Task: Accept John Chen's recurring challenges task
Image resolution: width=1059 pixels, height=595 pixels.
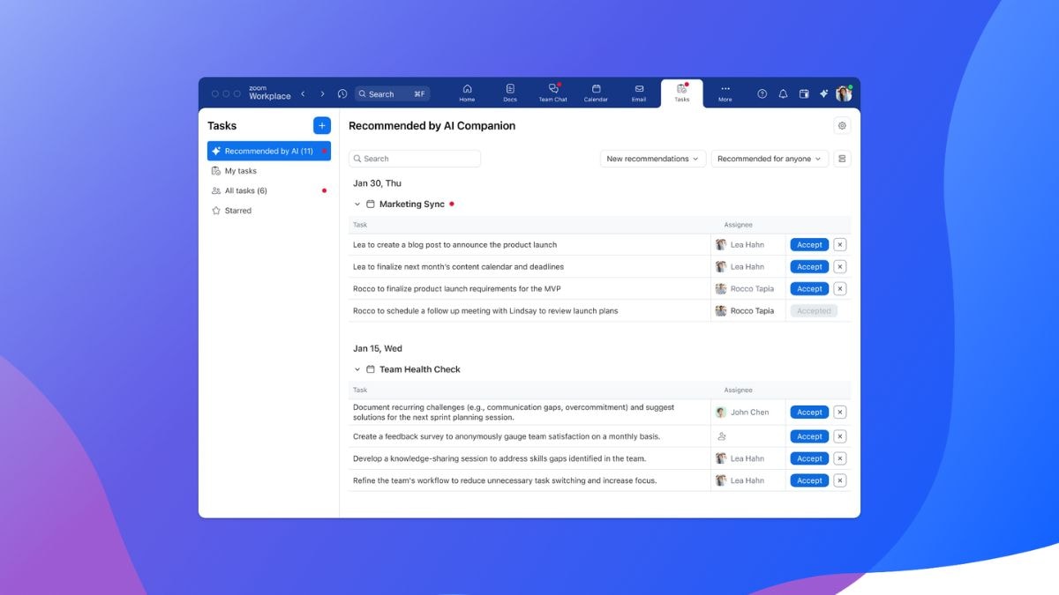Action: click(x=809, y=413)
